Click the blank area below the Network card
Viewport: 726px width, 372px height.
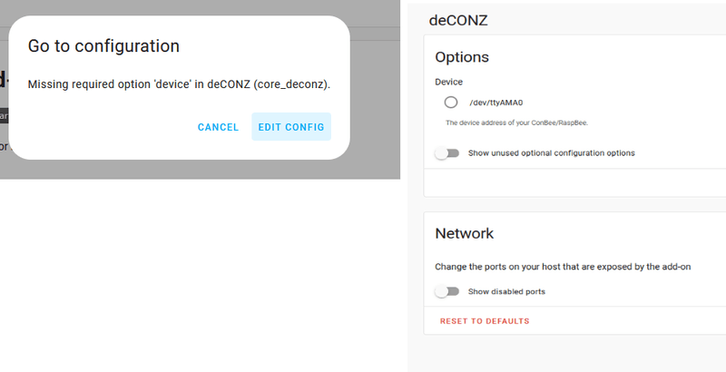pos(572,354)
